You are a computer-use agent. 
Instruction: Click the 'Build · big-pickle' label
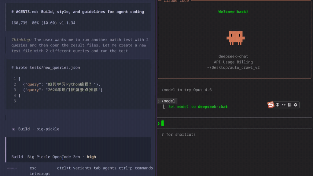39,129
